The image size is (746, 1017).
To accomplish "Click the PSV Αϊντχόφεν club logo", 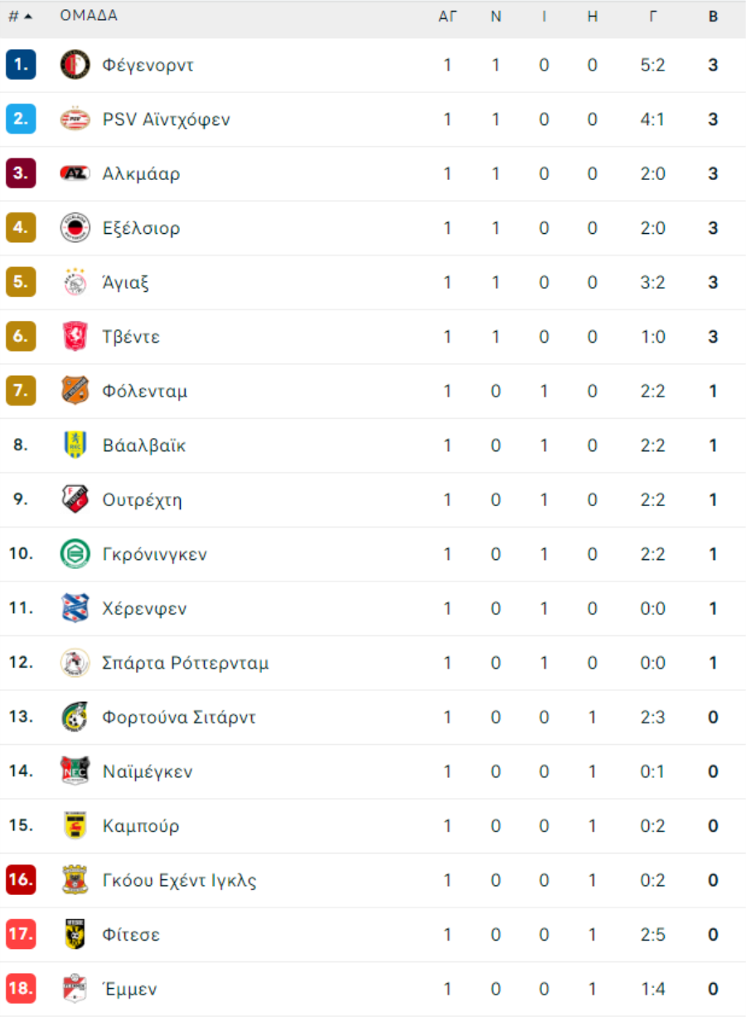I will coord(75,119).
